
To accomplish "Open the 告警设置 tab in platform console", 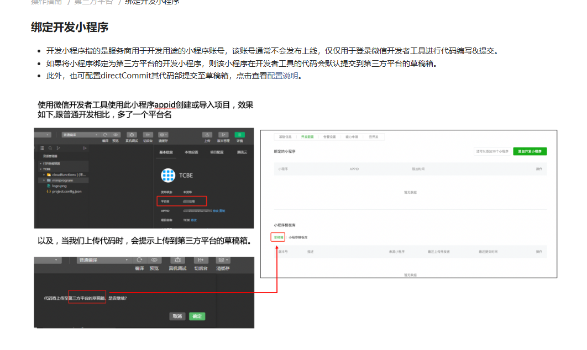I will (x=329, y=137).
